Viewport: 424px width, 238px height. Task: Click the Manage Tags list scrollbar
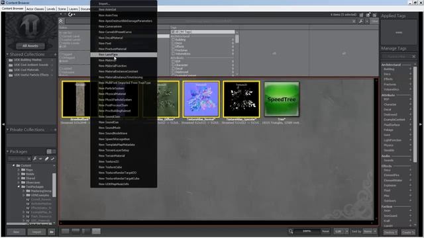(x=415, y=114)
